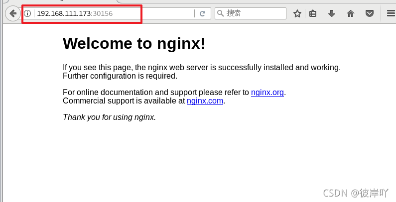Save page to Pocket icon
The height and width of the screenshot is (202, 396).
click(370, 13)
